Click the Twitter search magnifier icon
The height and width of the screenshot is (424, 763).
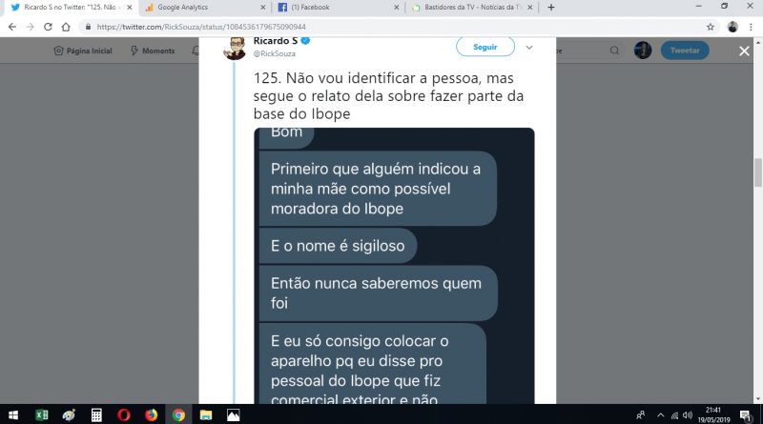[x=614, y=50]
